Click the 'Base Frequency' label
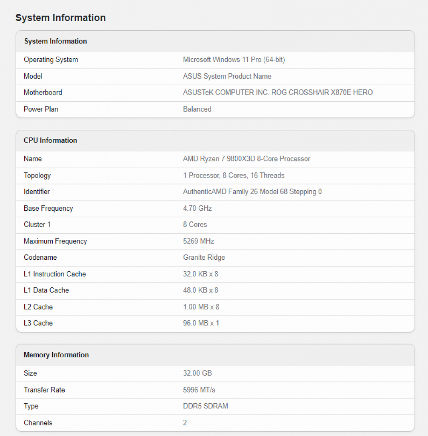428x436 pixels. (49, 208)
